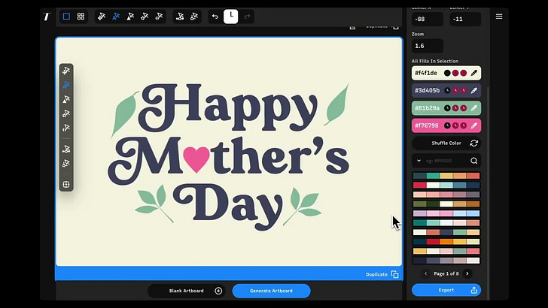Edit the Center Y value -11
Image resolution: width=548 pixels, height=308 pixels.
click(465, 19)
